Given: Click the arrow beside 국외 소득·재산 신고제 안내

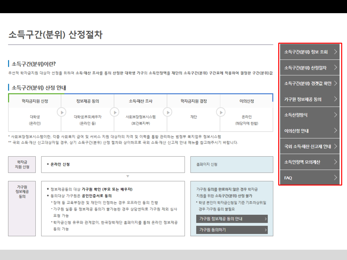Looking at the screenshot, I should 335,146.
